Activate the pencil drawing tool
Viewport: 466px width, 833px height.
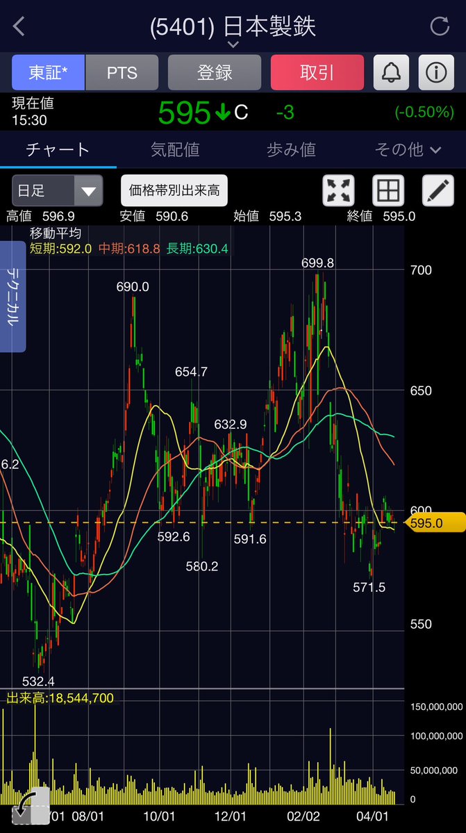point(438,190)
